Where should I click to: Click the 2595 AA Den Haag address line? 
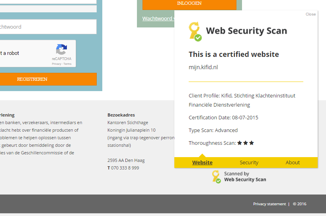pyautogui.click(x=126, y=160)
